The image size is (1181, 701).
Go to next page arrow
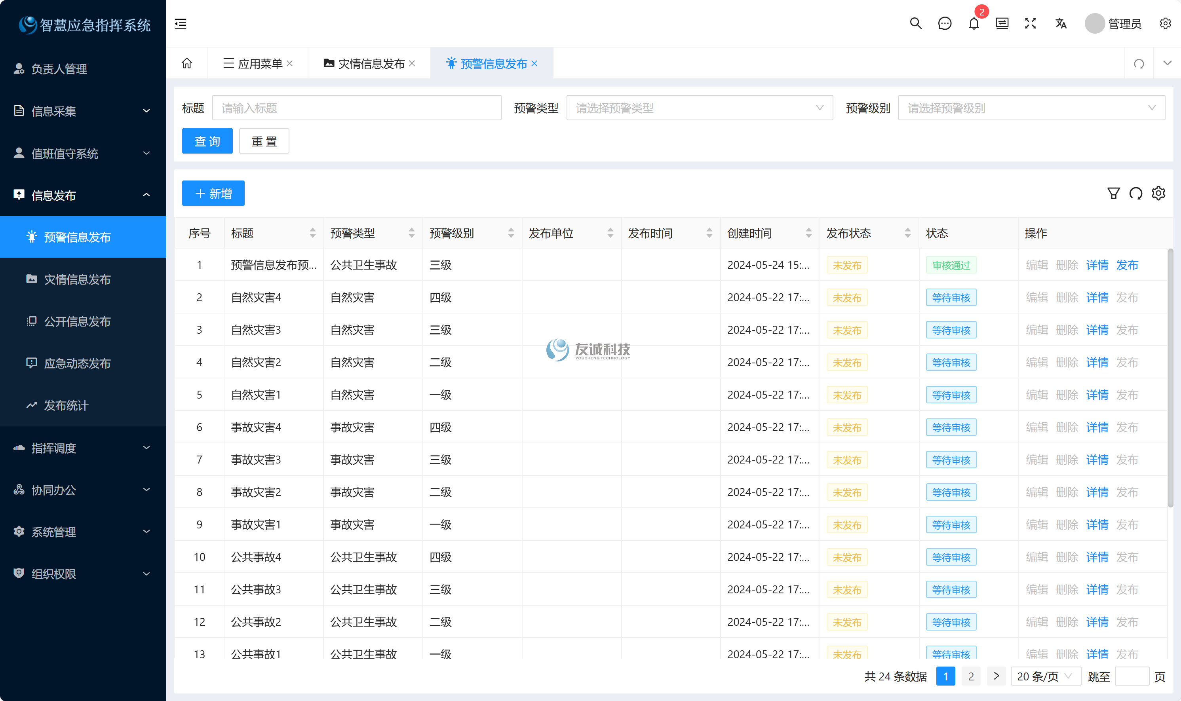pos(996,676)
